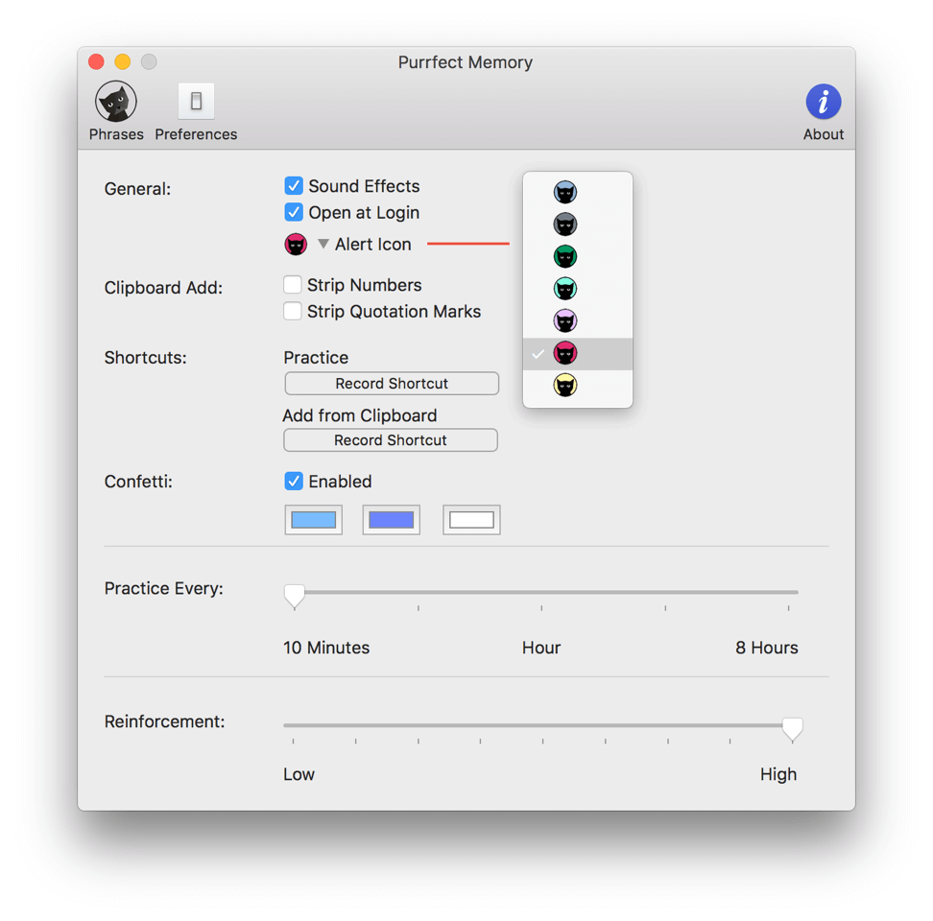Click the current red Alert Icon preview

[296, 244]
